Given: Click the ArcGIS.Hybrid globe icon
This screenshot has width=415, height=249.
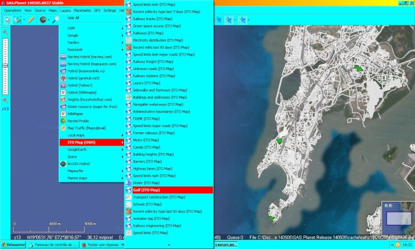Looking at the screenshot, I should coord(63,164).
